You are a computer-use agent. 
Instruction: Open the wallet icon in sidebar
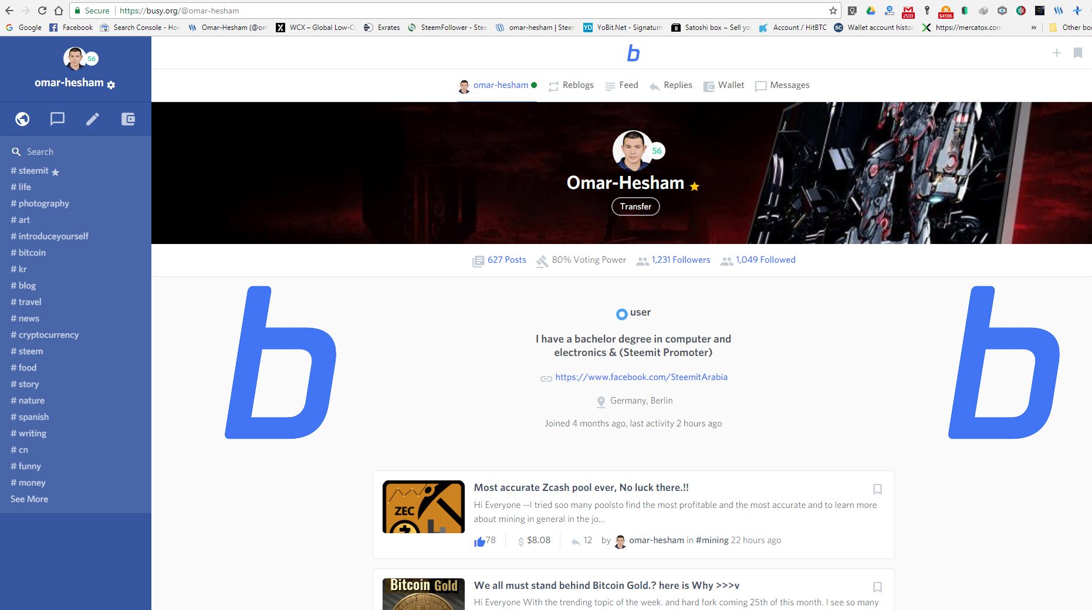(x=128, y=119)
